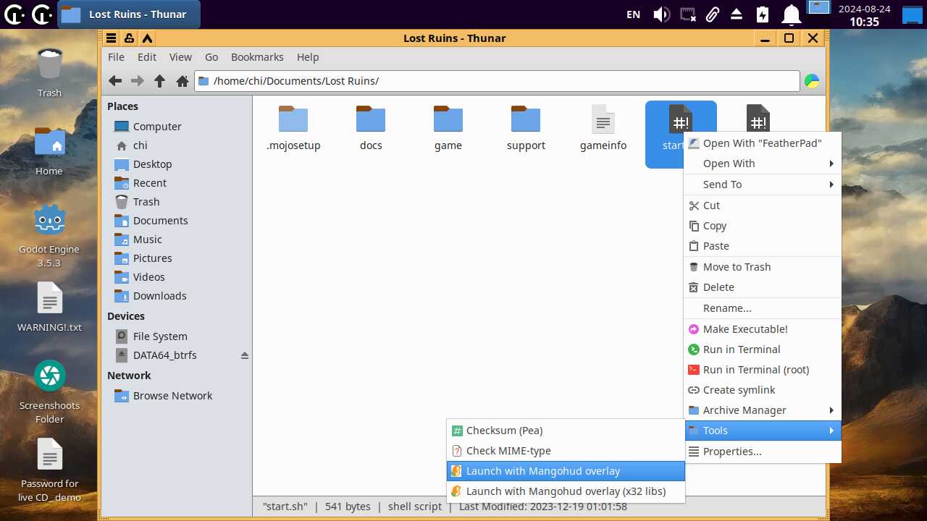
Task: Open Pictures in the Places sidebar
Action: (176, 258)
